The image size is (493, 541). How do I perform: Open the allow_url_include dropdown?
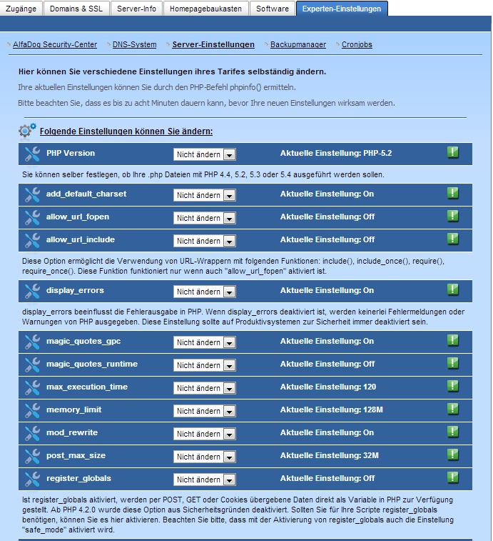coord(204,241)
